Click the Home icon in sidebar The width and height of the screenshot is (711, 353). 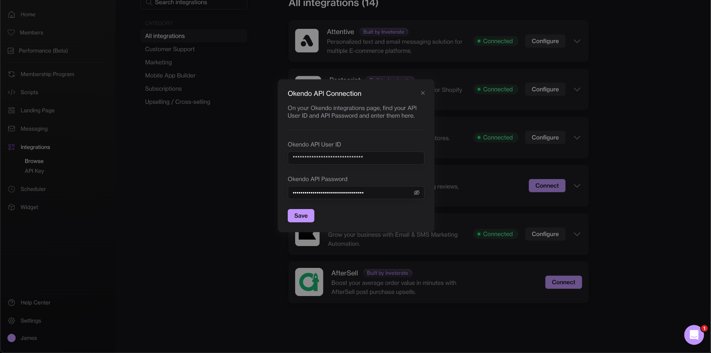[x=11, y=14]
